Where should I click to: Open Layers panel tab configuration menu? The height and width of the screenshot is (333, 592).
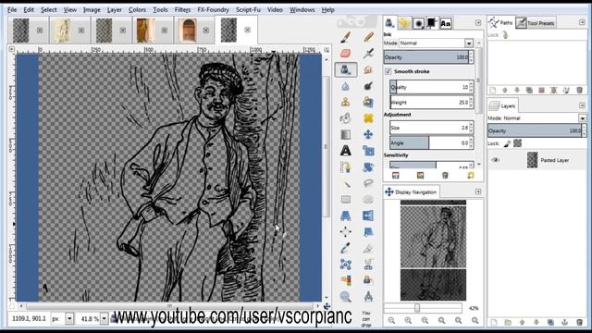(582, 105)
